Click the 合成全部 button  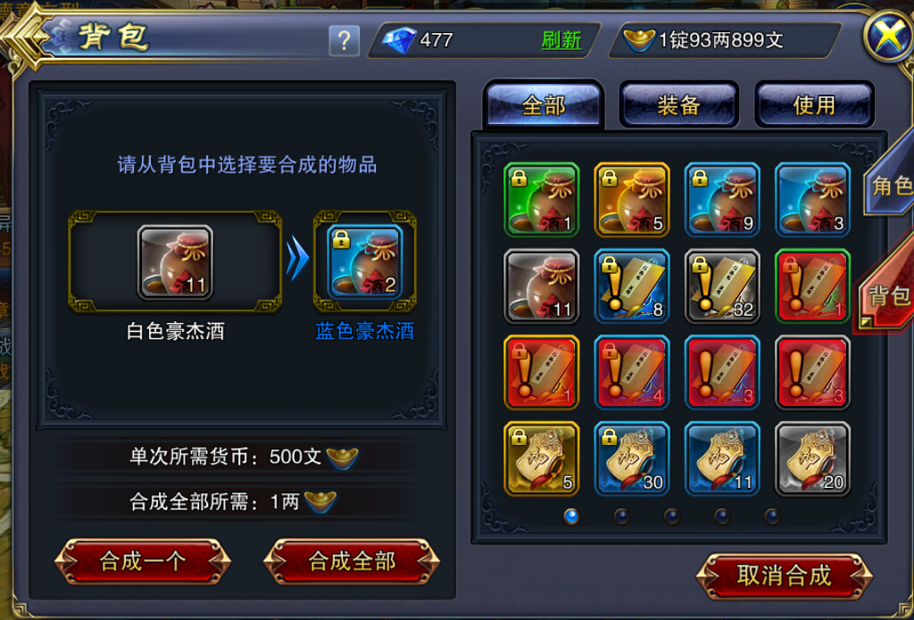coord(352,561)
